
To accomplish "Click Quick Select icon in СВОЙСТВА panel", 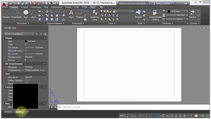I will point(45,34).
